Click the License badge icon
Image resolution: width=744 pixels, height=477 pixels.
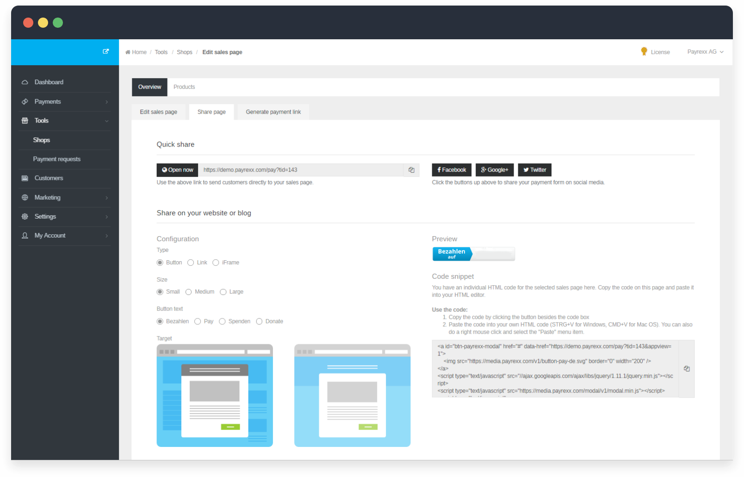click(644, 51)
